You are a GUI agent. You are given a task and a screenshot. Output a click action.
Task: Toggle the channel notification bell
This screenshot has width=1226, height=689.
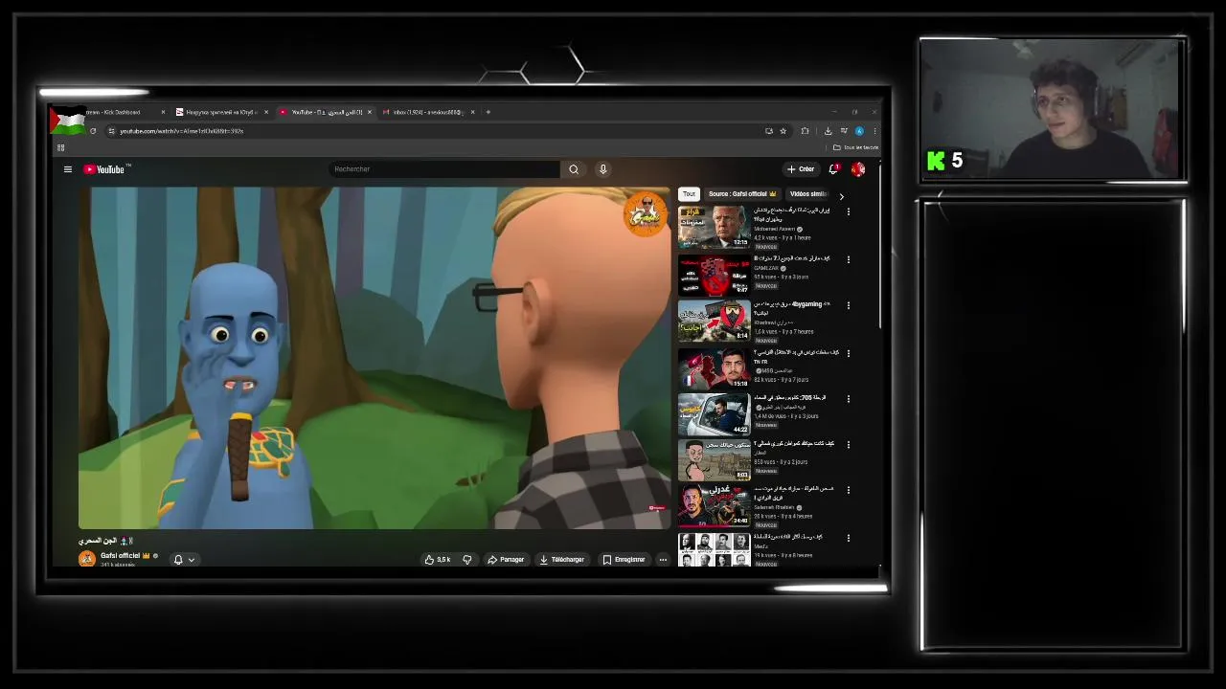(178, 560)
